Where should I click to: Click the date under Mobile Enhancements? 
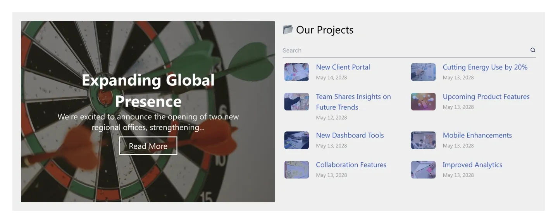click(458, 146)
